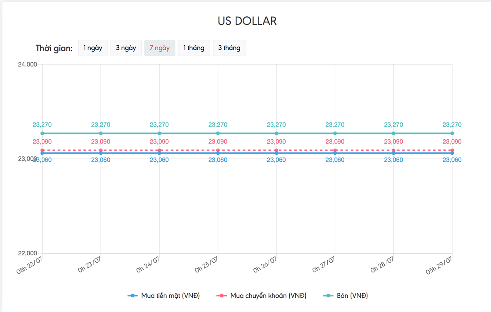Select the 1 ngày time range
This screenshot has width=491, height=312.
click(x=93, y=48)
